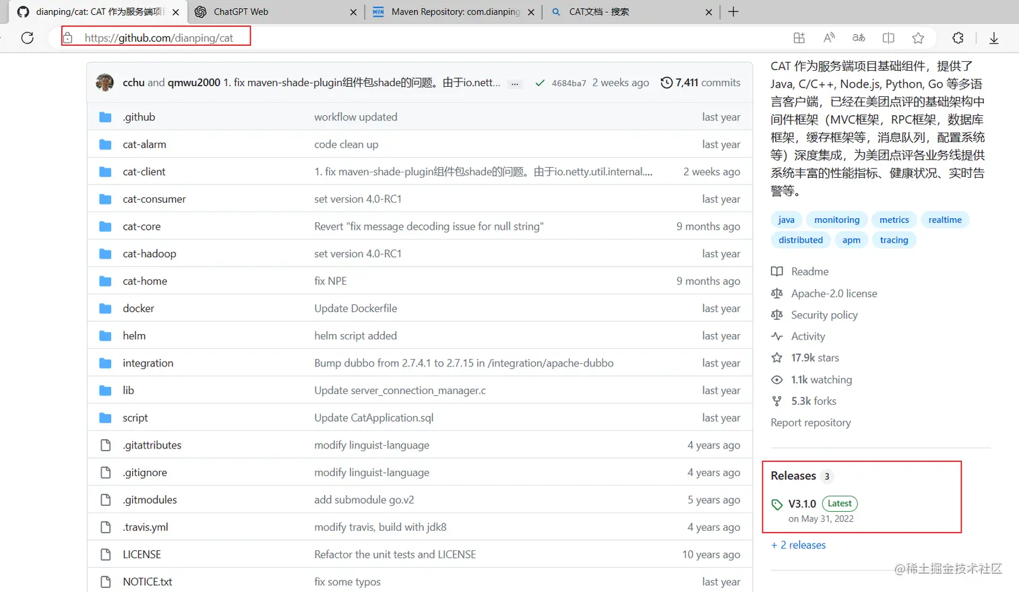Open the 'Update Dockerfile' commit message
1019x592 pixels.
(356, 308)
